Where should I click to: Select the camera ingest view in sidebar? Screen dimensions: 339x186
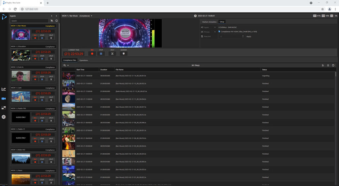click(4, 99)
